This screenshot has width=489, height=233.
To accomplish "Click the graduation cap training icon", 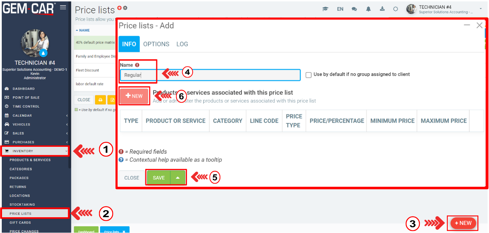I will coord(325,9).
